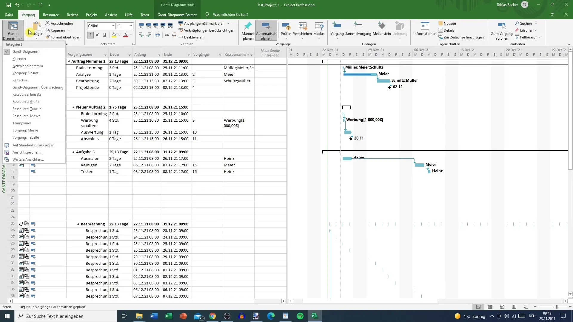
Task: Click the Ausschneiden scissors icon
Action: tap(47, 23)
